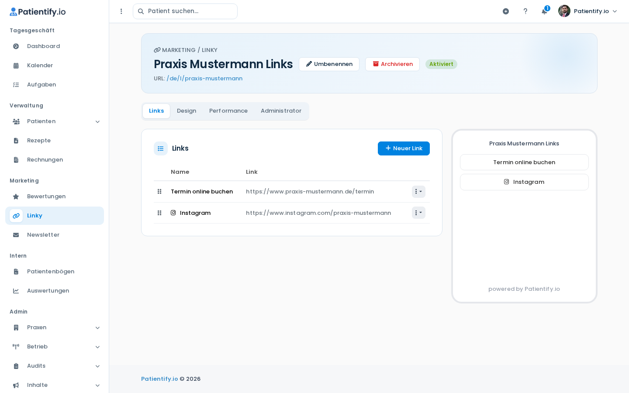Screen dimensions: 629x393
Task: Expand the Audits sidebar menu
Action: [x=55, y=366]
